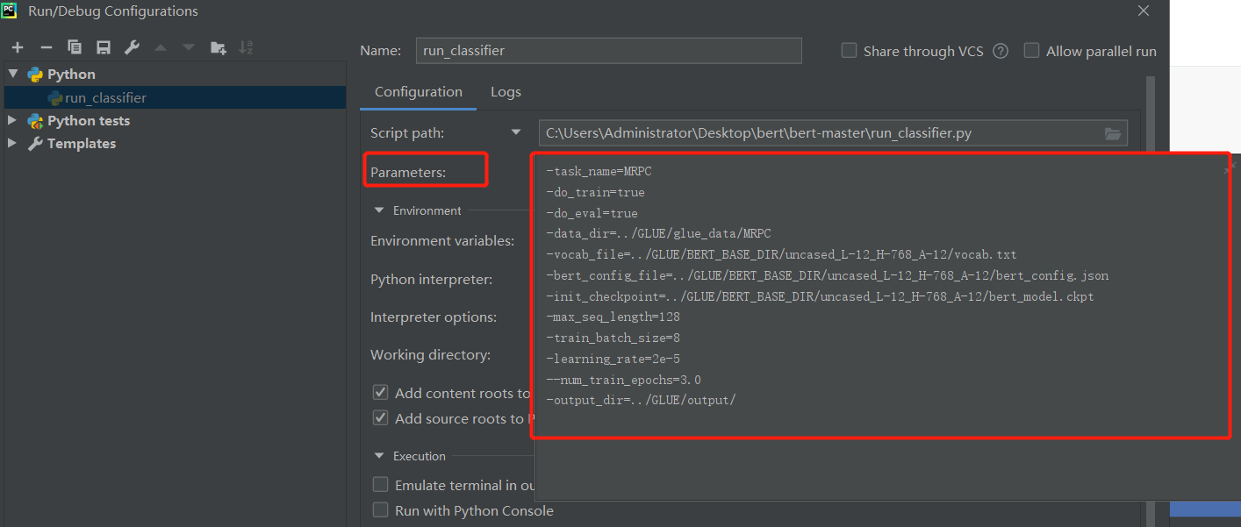
Task: Remove configuration using the minus icon
Action: (x=46, y=47)
